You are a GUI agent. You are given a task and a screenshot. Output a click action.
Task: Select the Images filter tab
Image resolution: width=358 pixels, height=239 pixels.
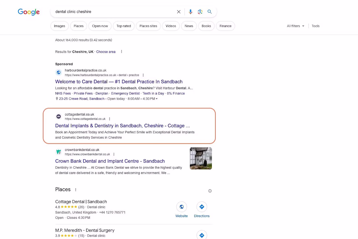point(60,26)
